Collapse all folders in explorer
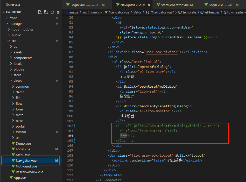246x182 pixels. pos(59,12)
